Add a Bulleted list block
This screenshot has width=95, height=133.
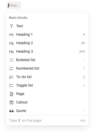click(47, 60)
